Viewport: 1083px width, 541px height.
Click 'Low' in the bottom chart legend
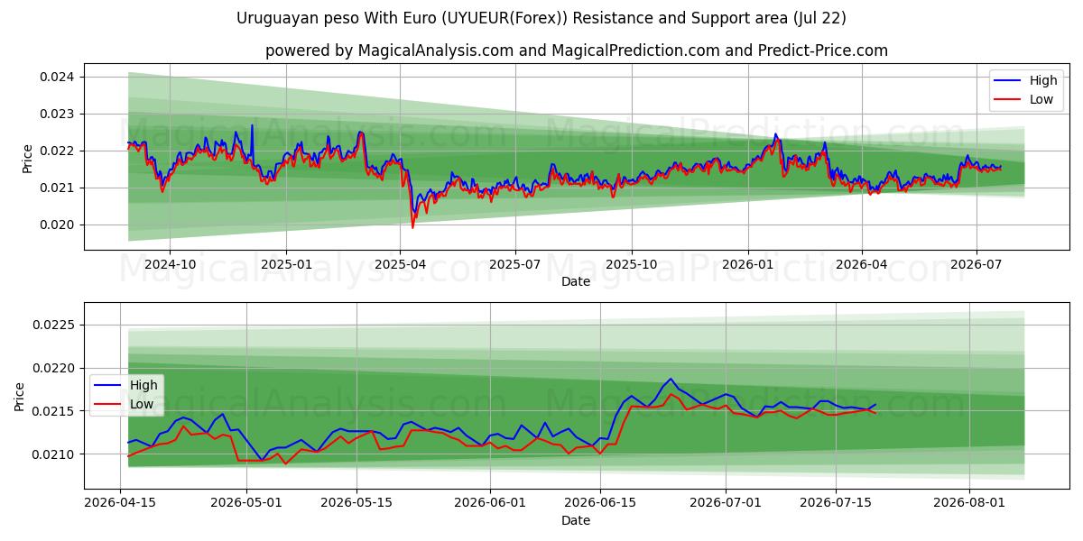142,404
